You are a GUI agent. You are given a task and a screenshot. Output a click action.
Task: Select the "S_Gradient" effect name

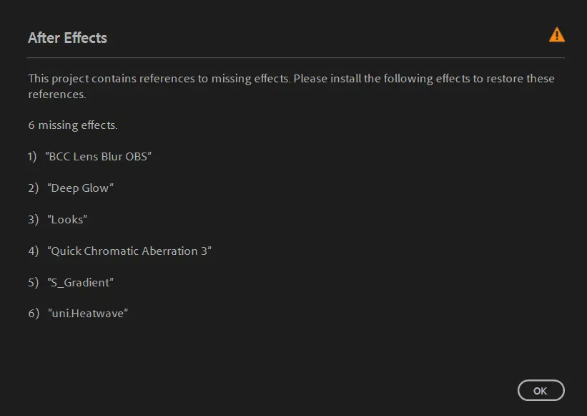click(80, 283)
